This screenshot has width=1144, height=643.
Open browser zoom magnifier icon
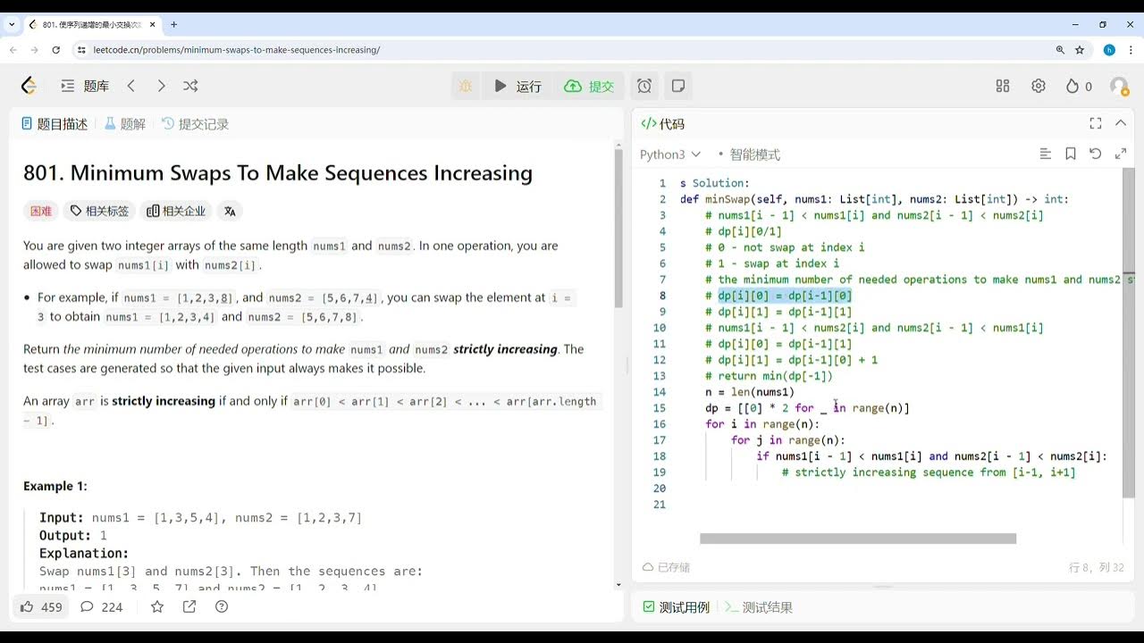[x=1060, y=50]
